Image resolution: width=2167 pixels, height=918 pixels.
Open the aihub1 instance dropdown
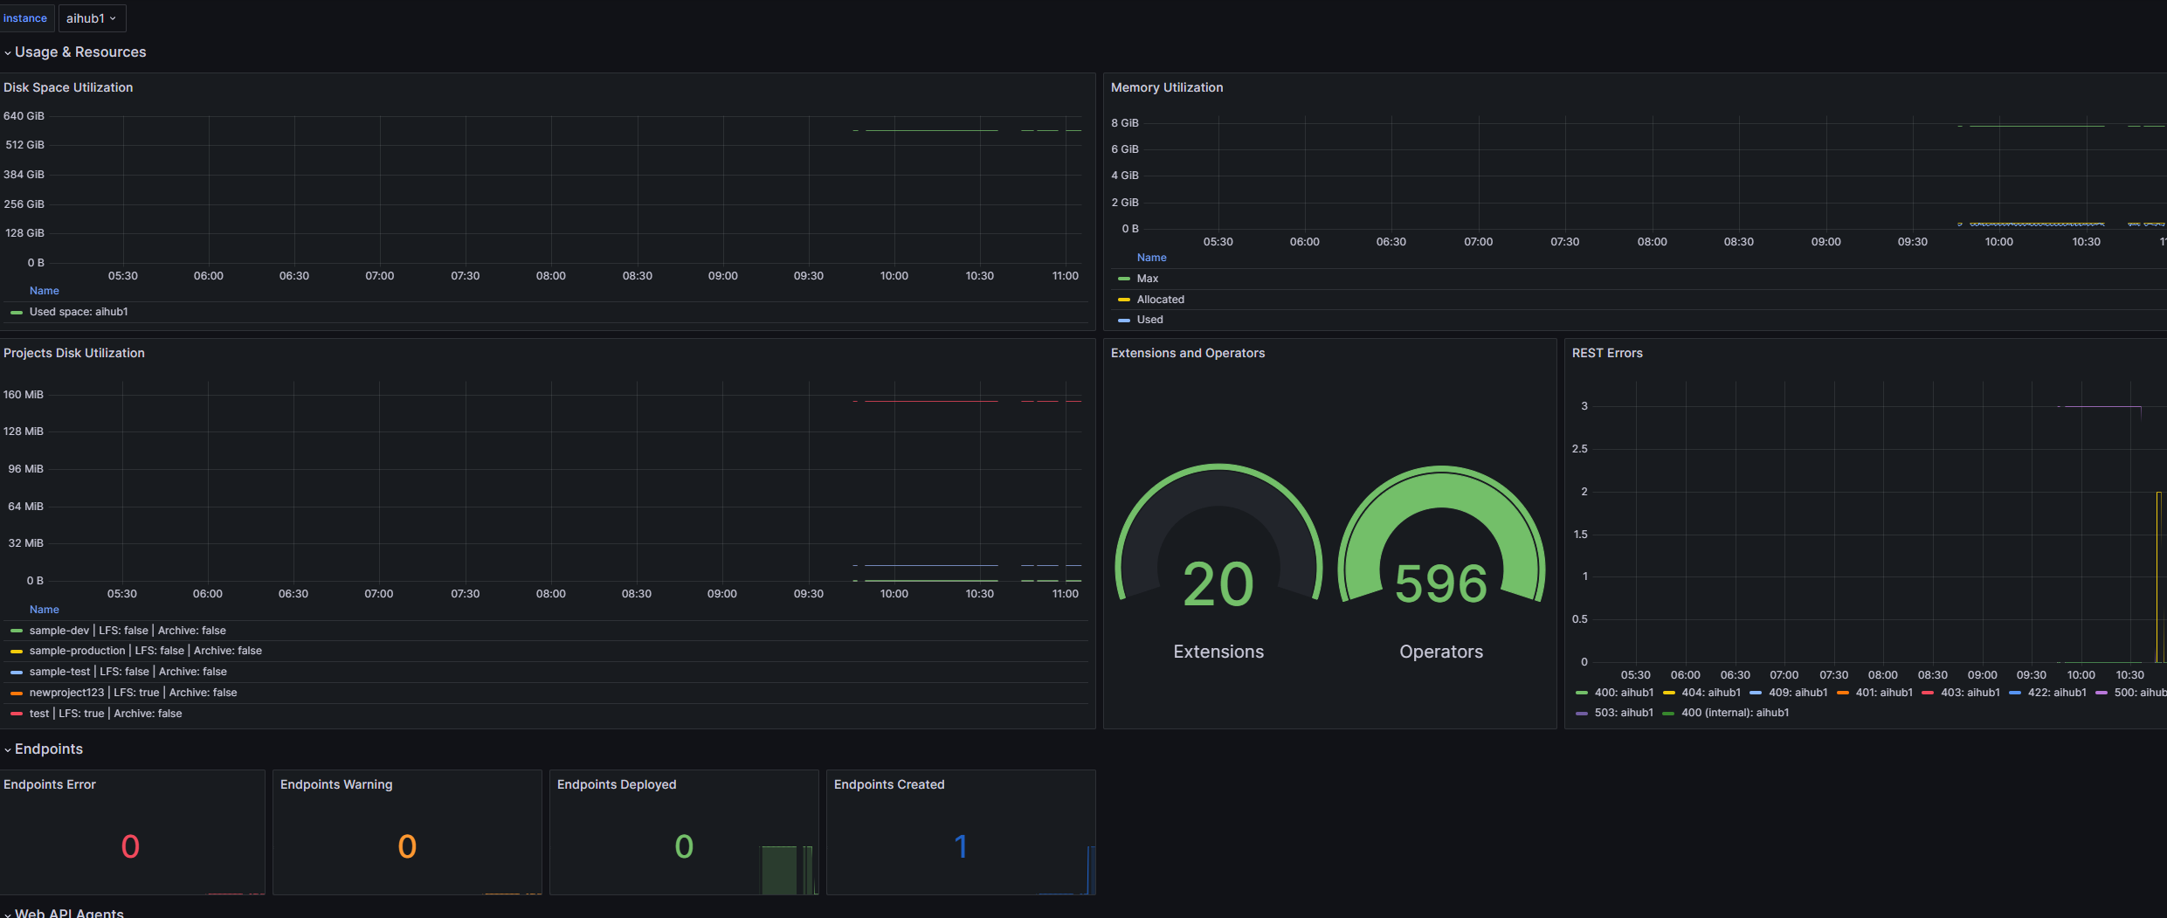(x=92, y=18)
